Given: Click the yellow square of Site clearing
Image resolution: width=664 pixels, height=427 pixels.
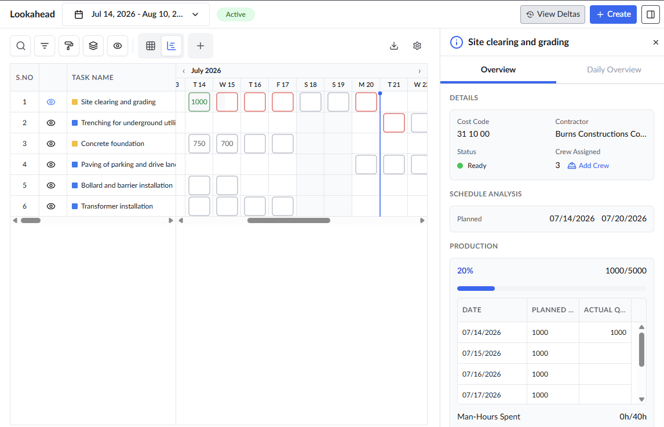Looking at the screenshot, I should tap(75, 102).
